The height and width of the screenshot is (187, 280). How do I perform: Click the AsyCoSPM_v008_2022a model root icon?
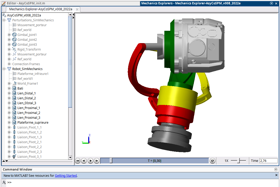tap(4, 15)
